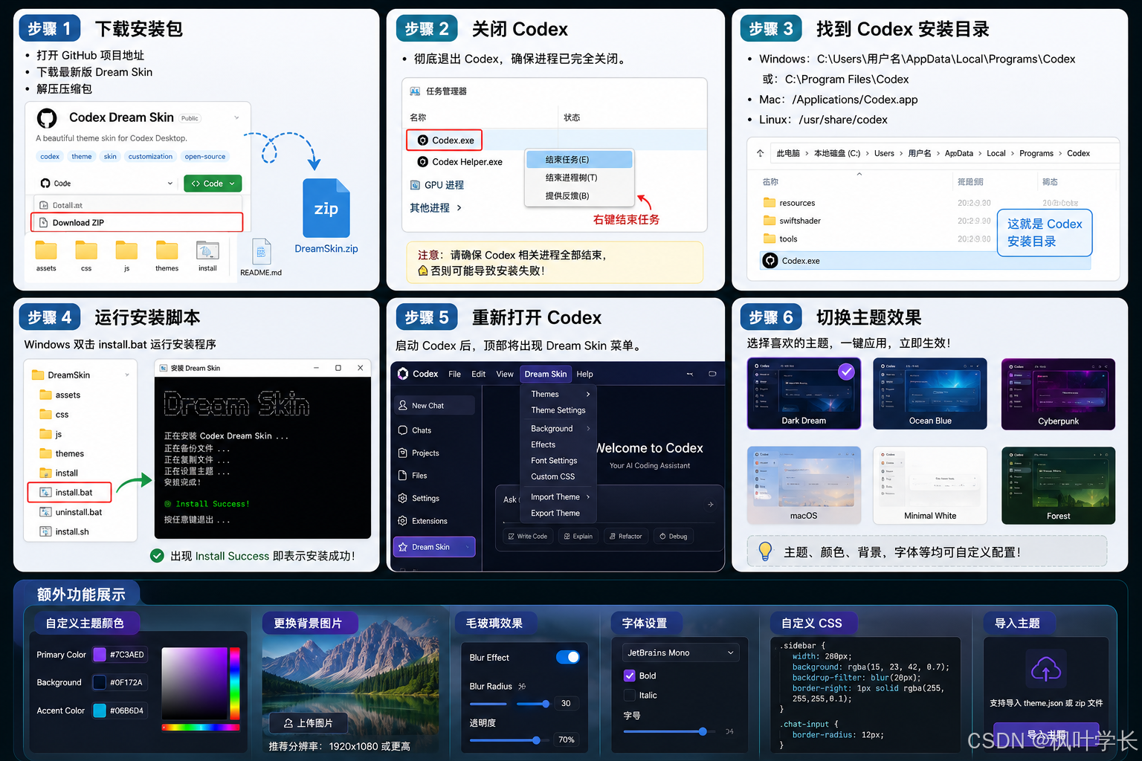The image size is (1142, 761).
Task: Choose Custom CSS menu entry
Action: click(552, 477)
